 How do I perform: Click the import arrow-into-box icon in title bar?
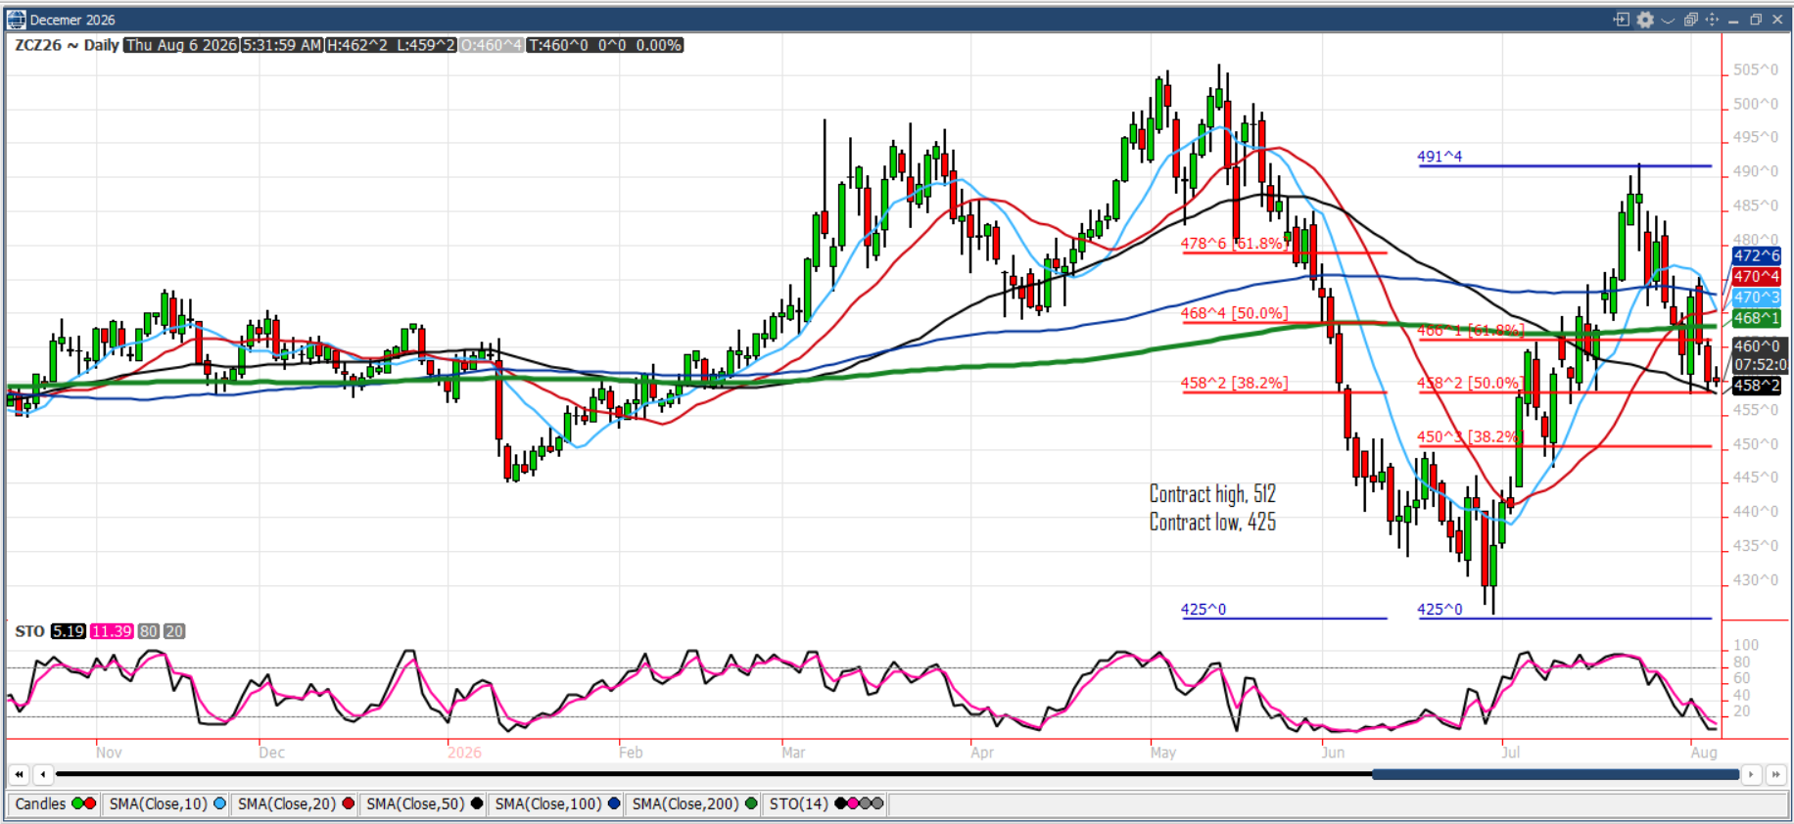1622,20
